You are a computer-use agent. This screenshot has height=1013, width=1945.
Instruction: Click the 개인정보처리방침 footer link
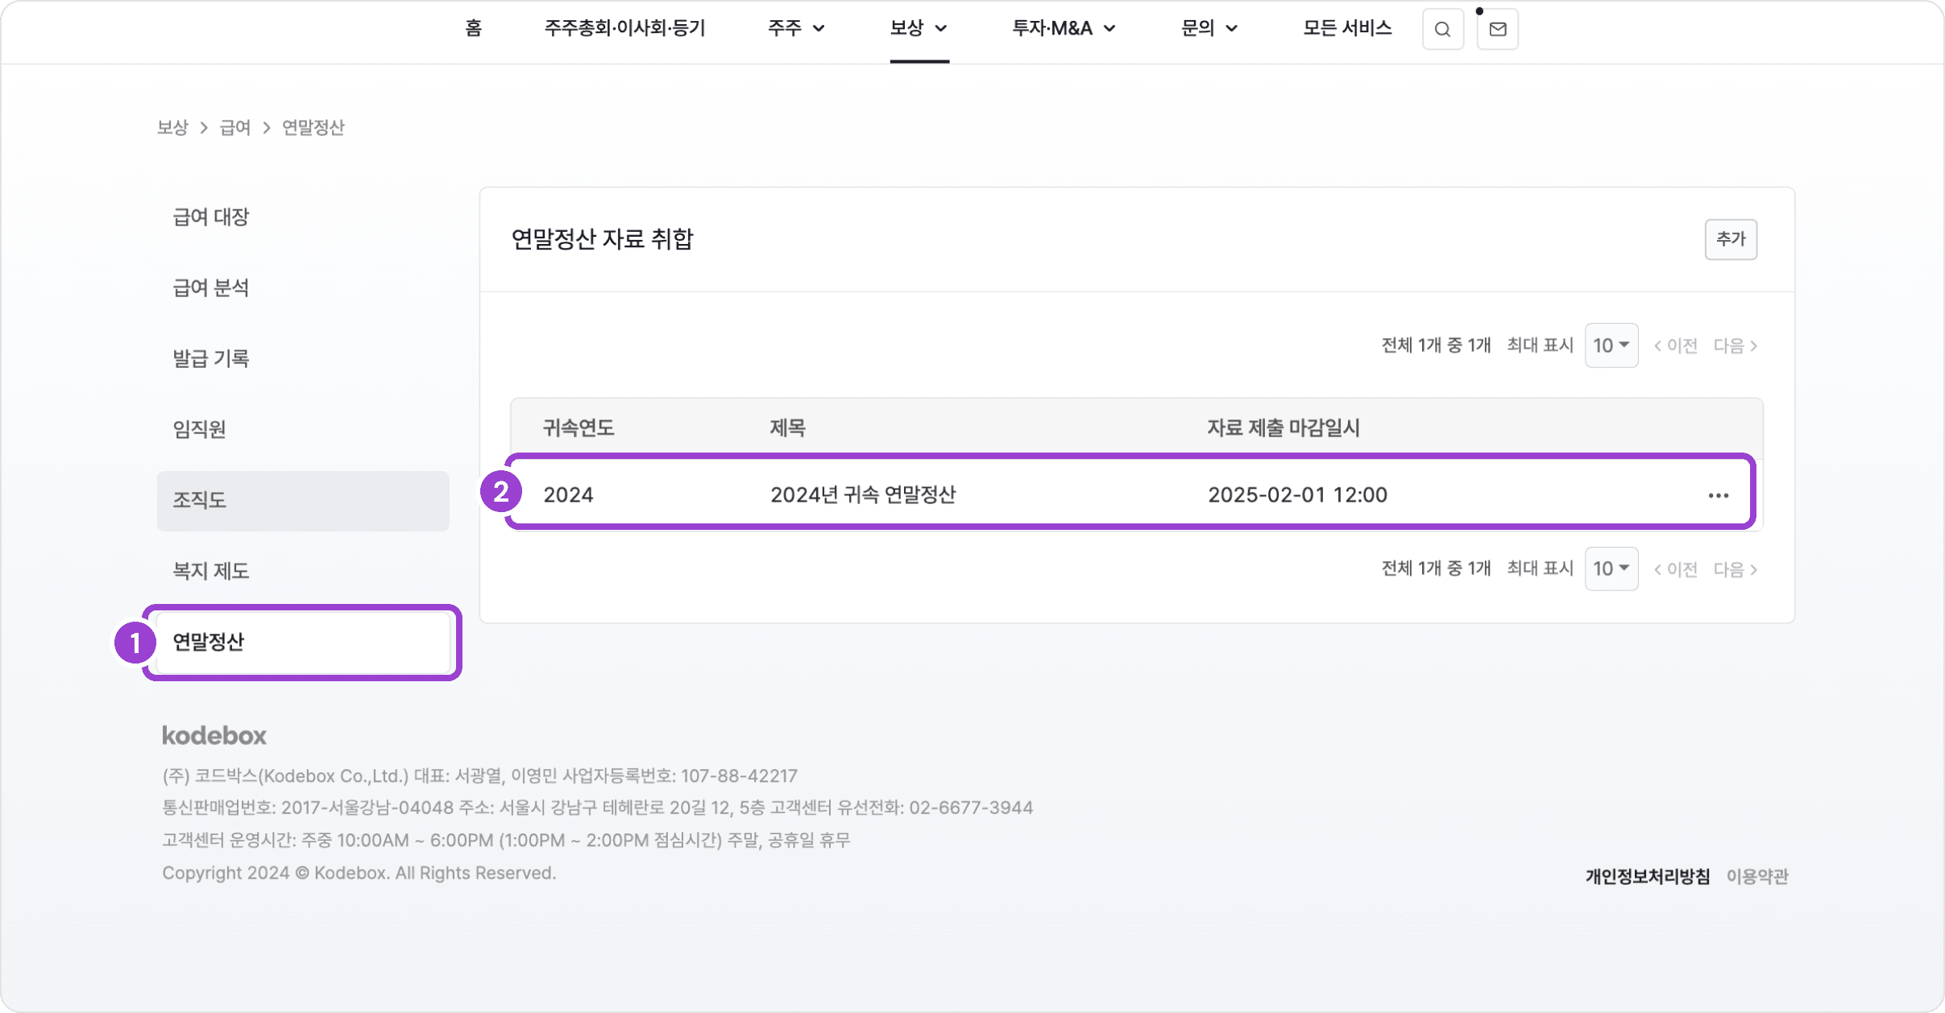1647,876
